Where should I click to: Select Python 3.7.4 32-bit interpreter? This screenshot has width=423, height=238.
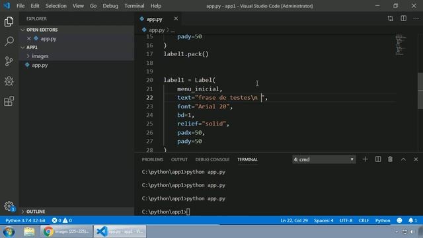coord(25,220)
